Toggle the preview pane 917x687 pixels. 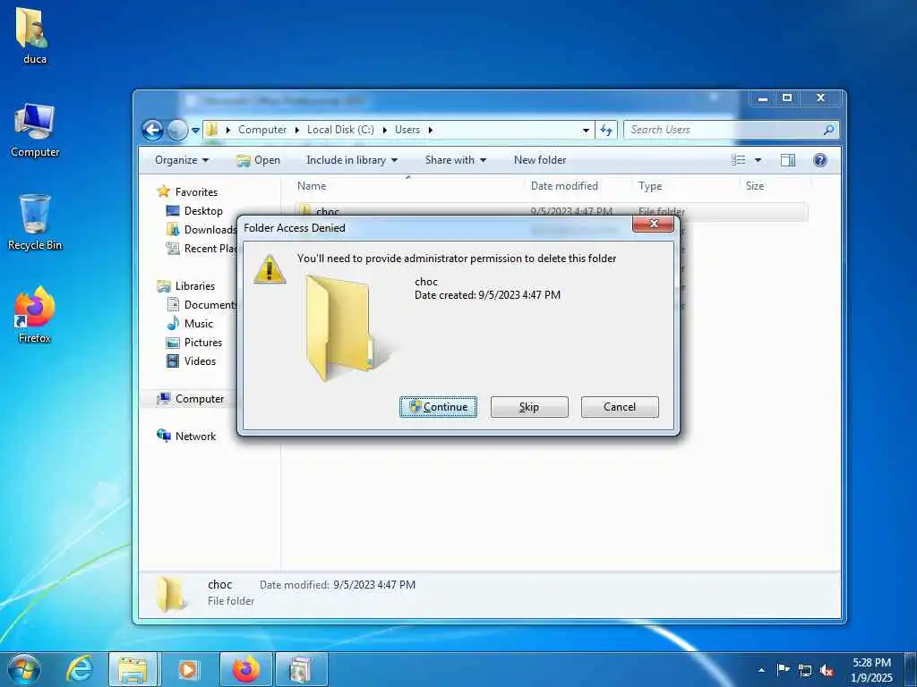788,160
